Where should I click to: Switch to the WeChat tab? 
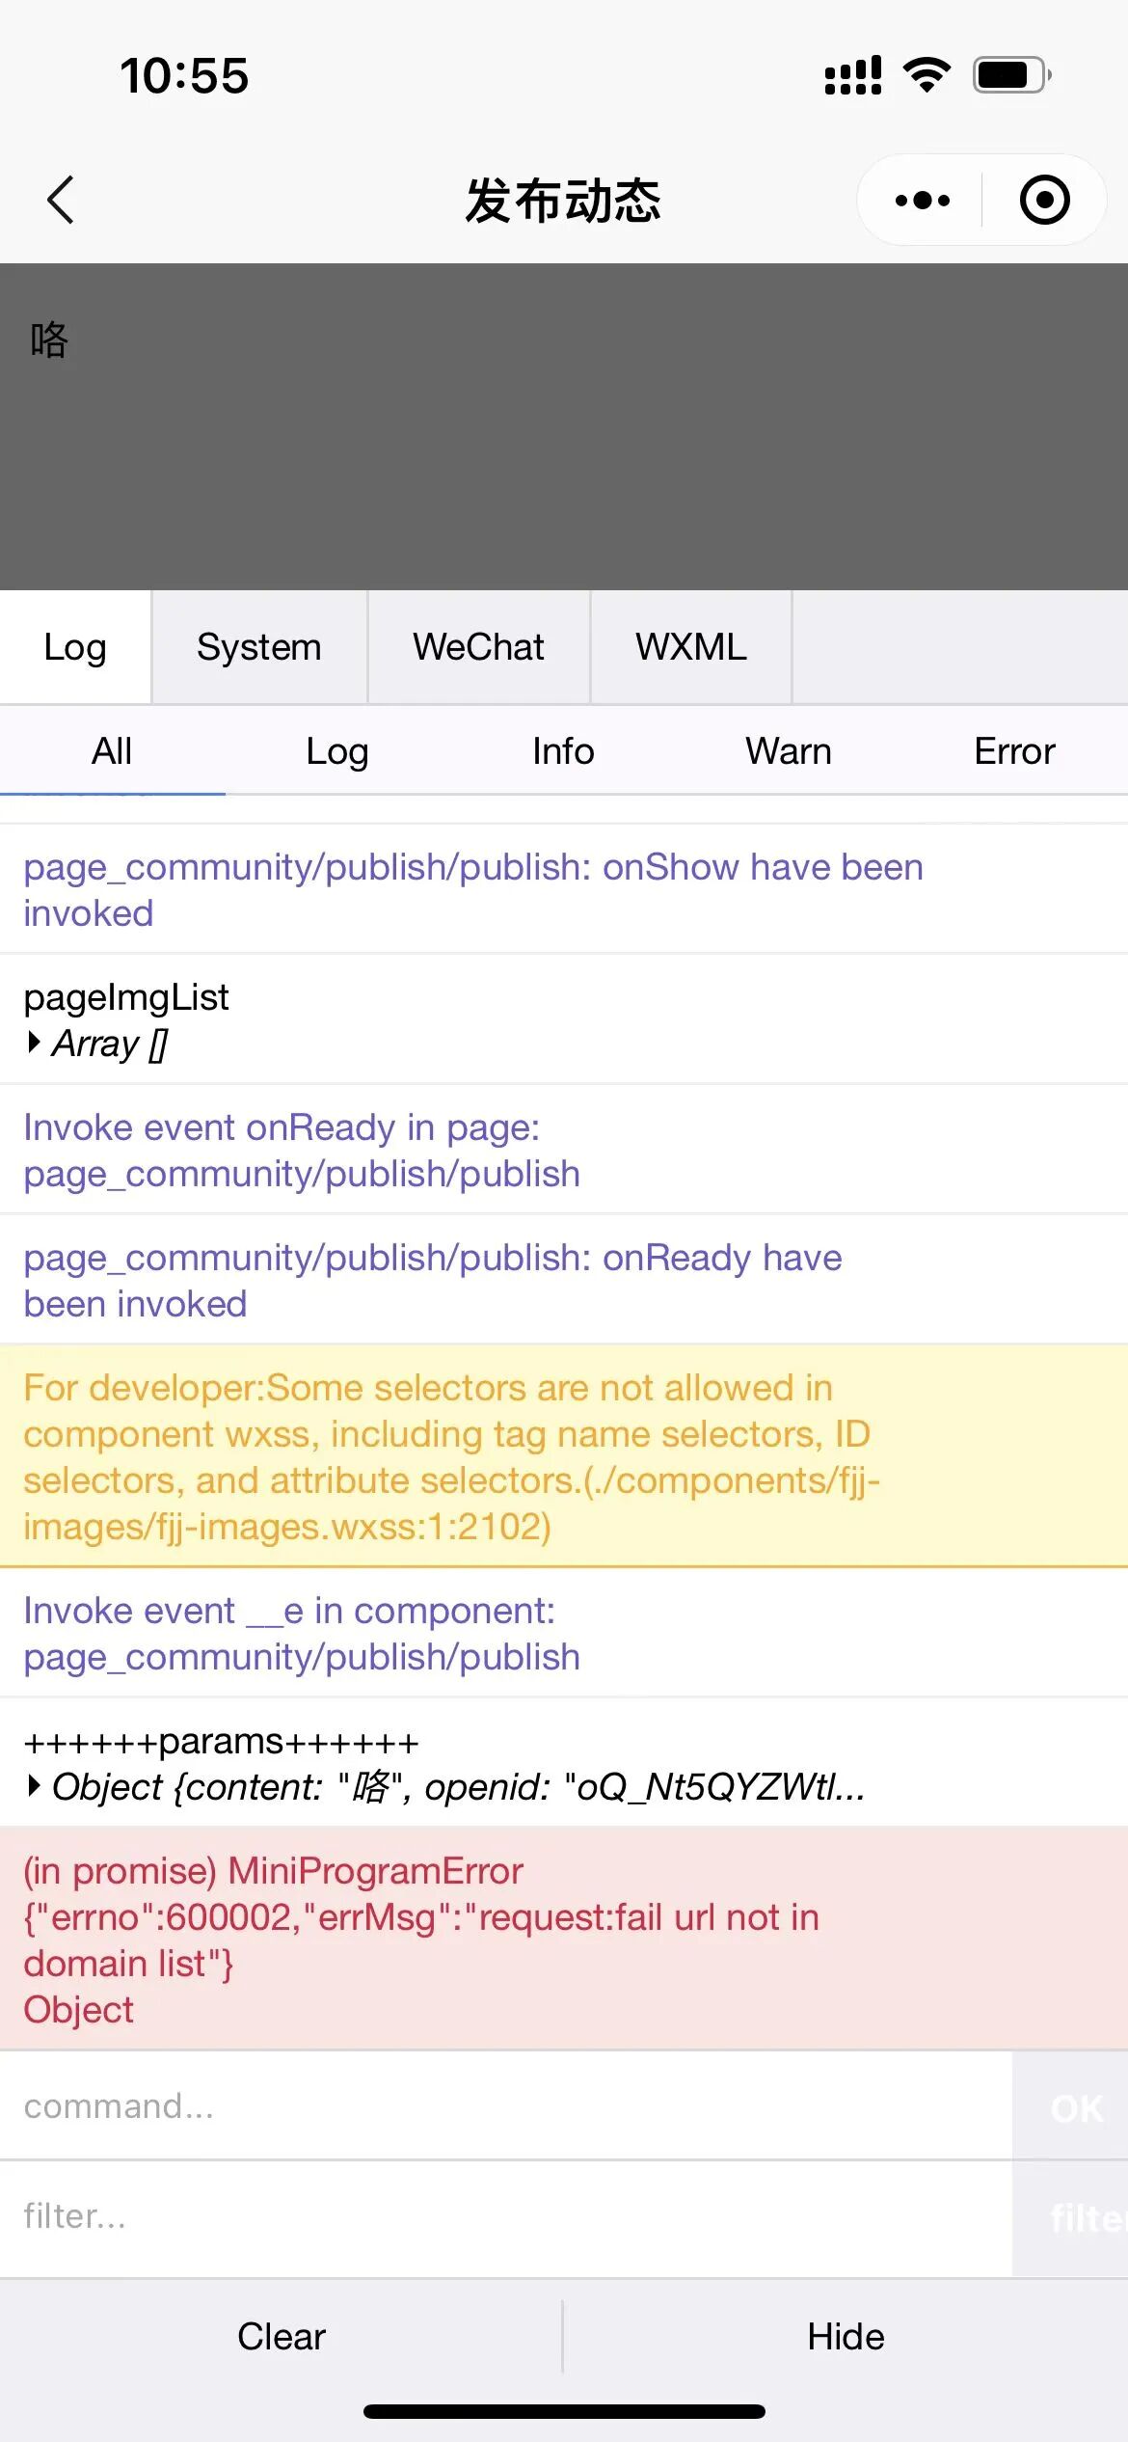pos(479,646)
